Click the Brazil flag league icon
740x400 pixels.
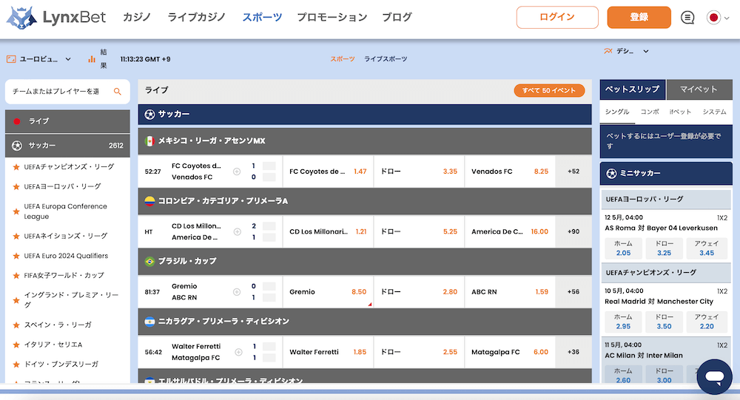point(149,261)
